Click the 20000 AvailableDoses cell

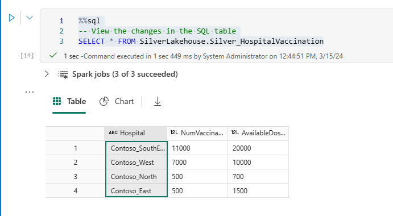258,148
